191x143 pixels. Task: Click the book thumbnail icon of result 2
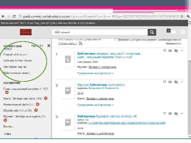point(68,91)
